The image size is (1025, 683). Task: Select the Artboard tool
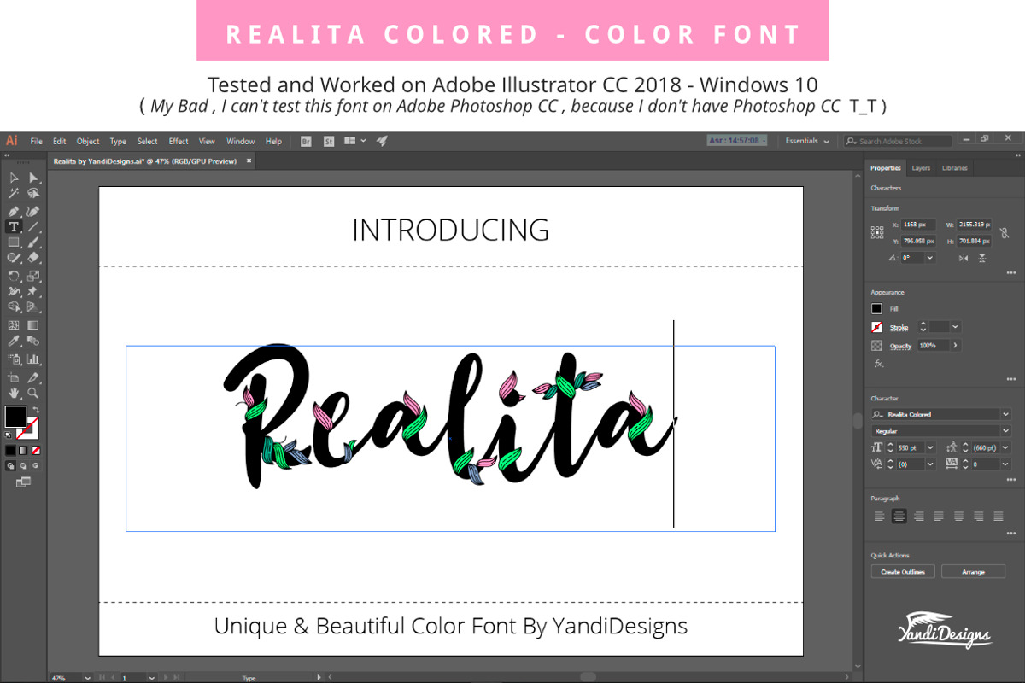tap(14, 377)
